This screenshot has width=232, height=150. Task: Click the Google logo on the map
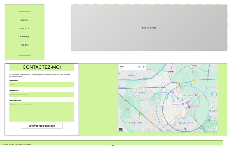click(168, 130)
